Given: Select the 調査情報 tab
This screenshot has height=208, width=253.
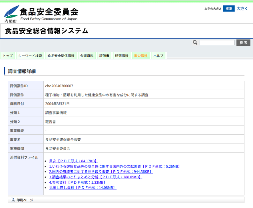Looking at the screenshot, I should pyautogui.click(x=141, y=56).
